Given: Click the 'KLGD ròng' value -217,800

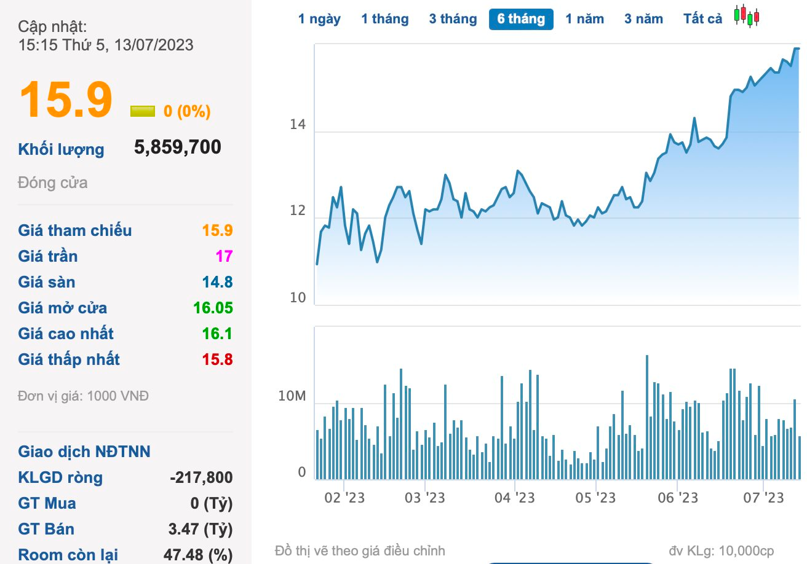Looking at the screenshot, I should tap(201, 477).
